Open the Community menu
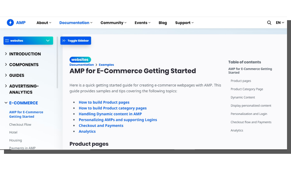The width and height of the screenshot is (291, 170). point(113,23)
